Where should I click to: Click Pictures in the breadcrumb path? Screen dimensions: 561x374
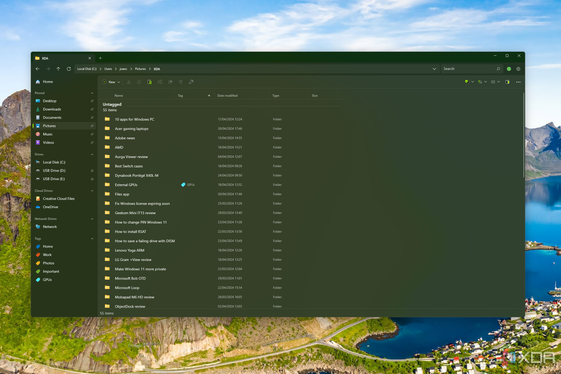(140, 69)
